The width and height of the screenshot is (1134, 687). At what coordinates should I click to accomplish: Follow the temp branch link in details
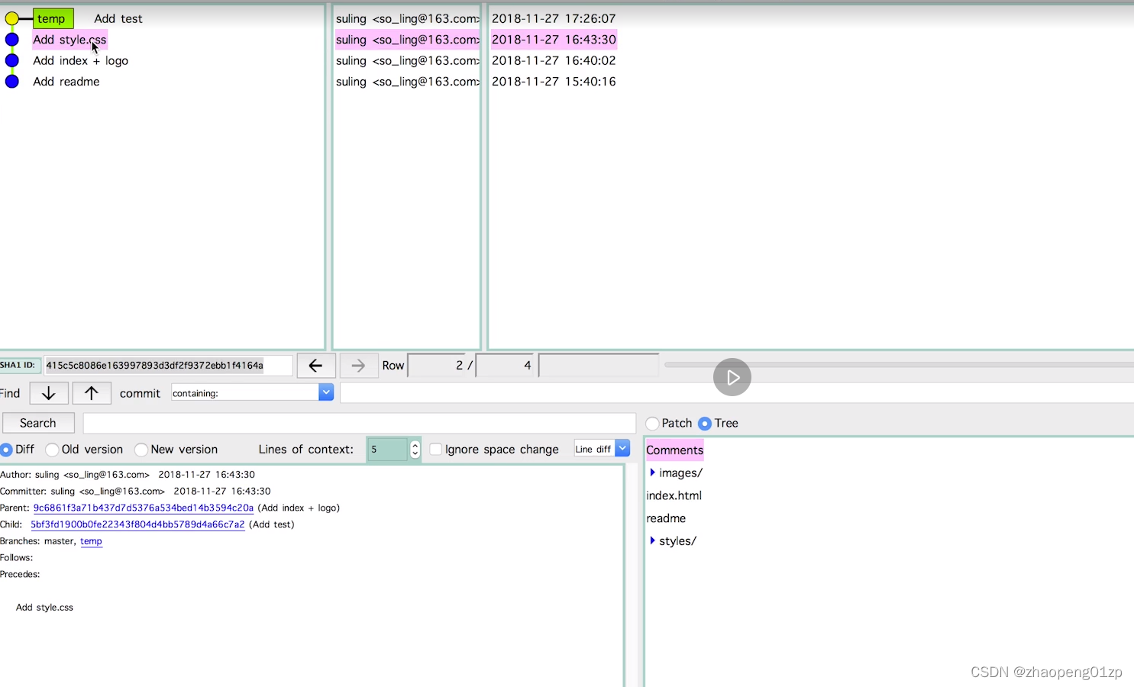[91, 541]
